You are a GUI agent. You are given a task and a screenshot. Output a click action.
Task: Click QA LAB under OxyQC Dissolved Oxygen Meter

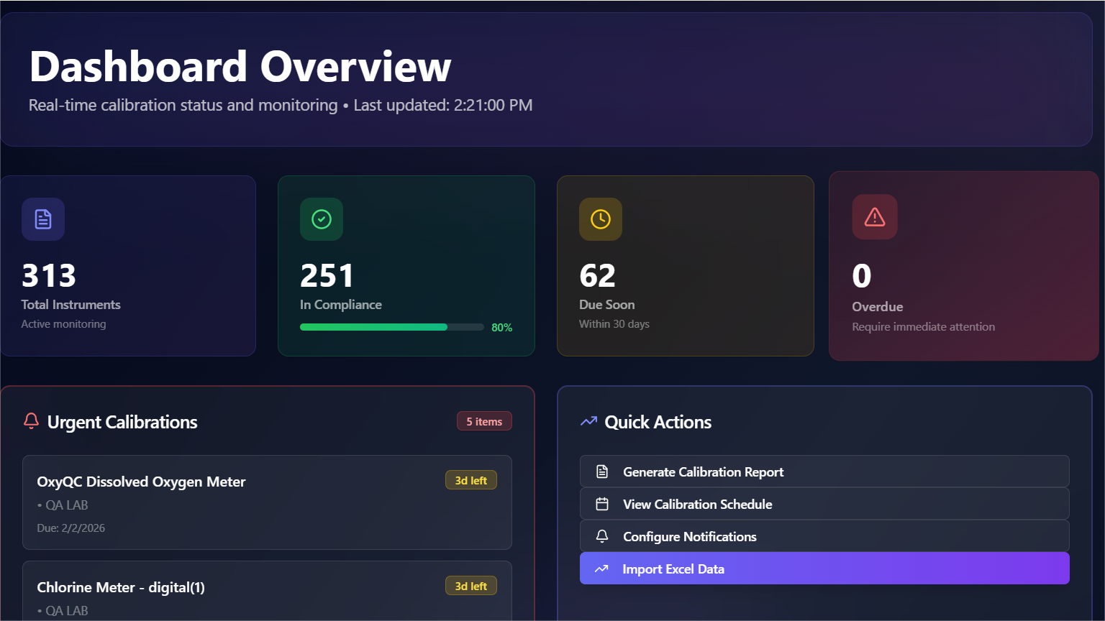coord(67,505)
